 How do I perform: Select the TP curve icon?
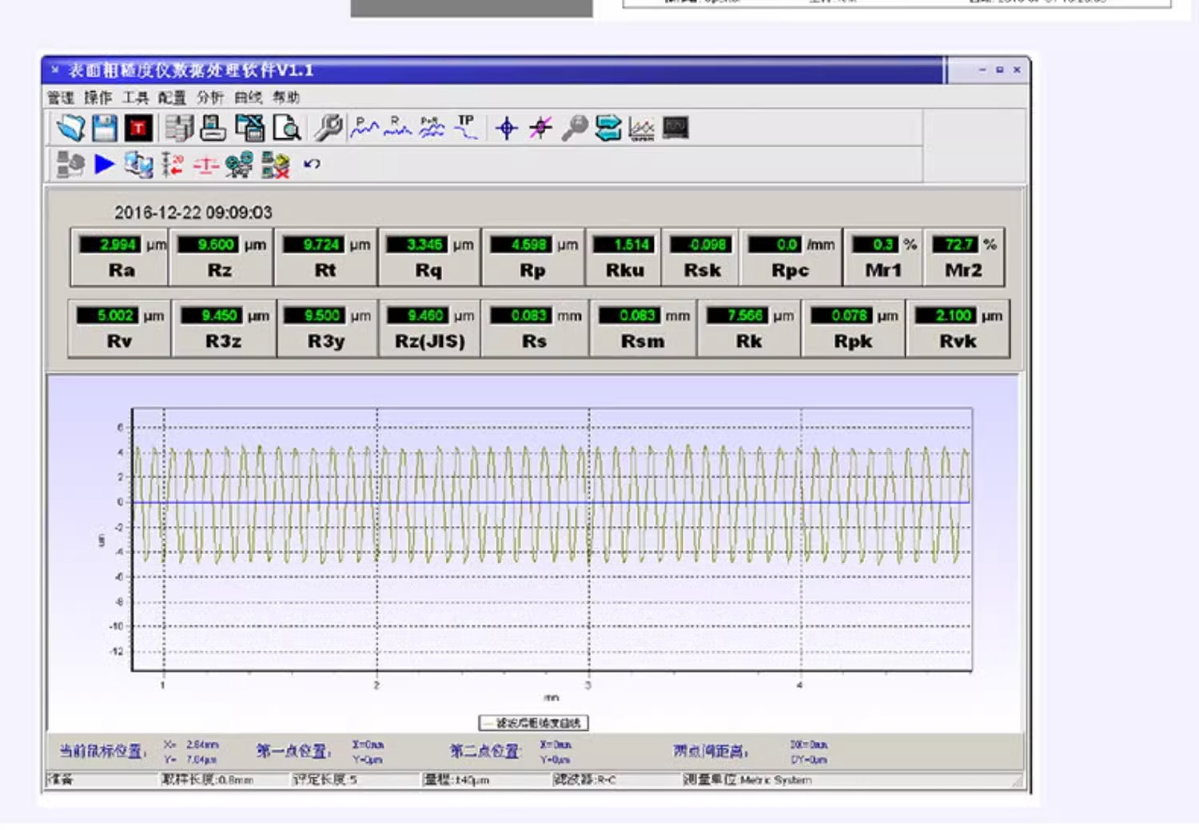tap(466, 128)
